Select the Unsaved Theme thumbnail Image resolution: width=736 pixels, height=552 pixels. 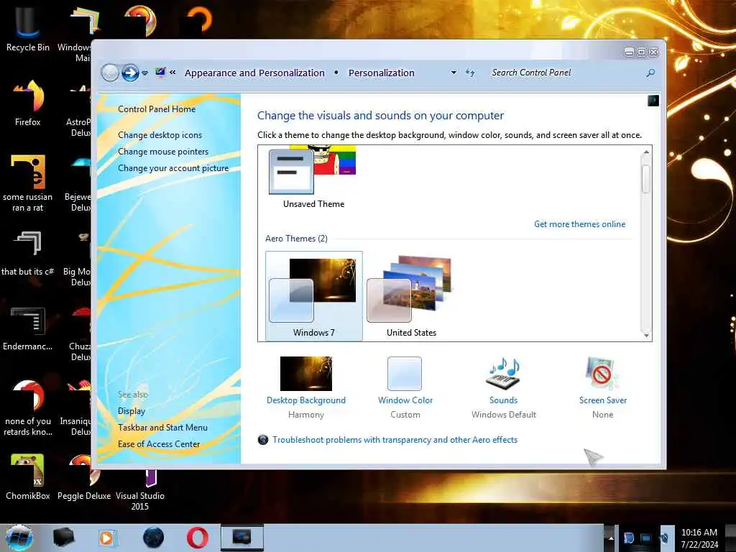(313, 178)
